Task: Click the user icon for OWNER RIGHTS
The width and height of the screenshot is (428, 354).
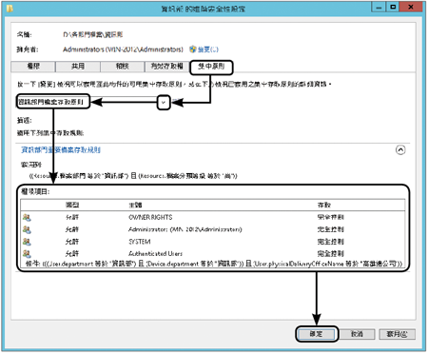Action: pos(27,217)
